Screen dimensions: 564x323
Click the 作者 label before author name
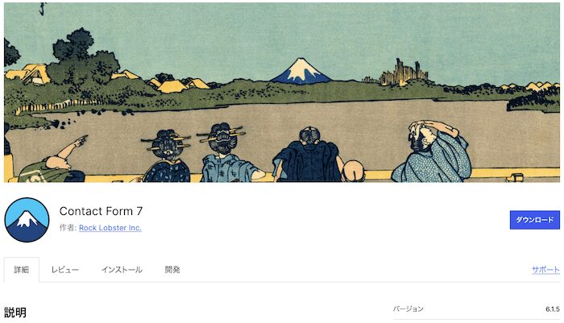(x=68, y=228)
